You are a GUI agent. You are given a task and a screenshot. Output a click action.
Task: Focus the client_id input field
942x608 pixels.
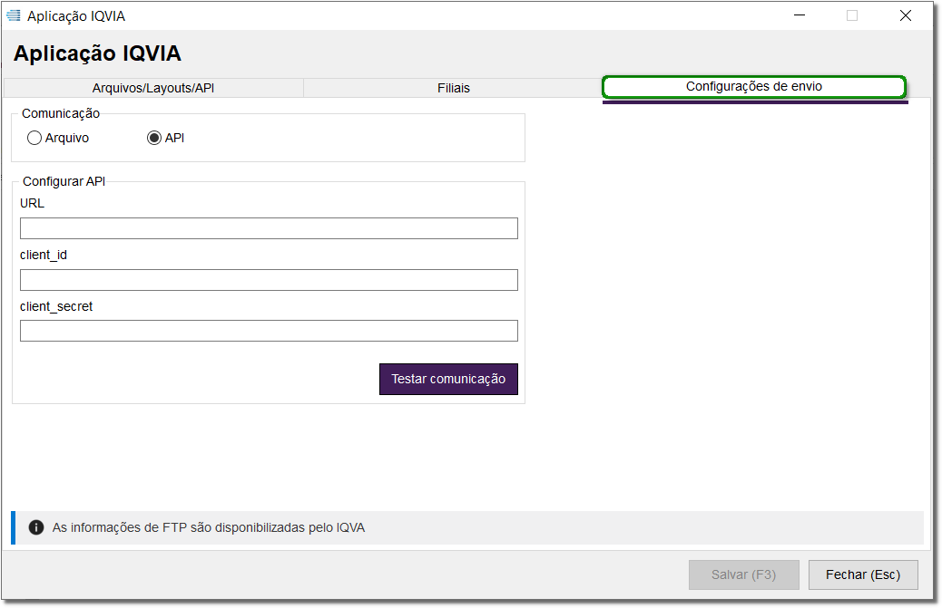[x=269, y=280]
